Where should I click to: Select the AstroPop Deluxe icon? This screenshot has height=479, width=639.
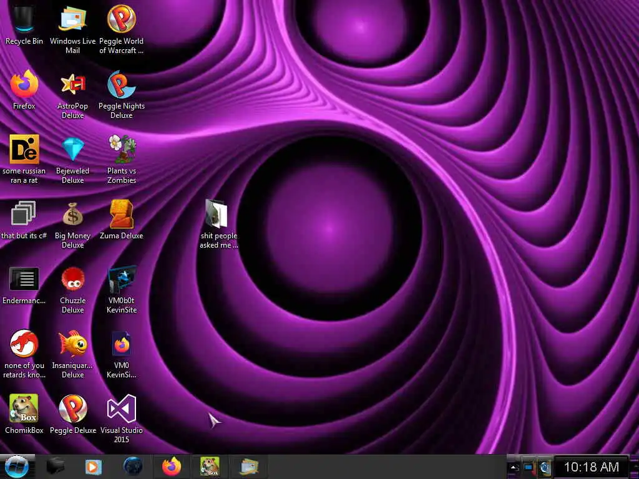72,95
